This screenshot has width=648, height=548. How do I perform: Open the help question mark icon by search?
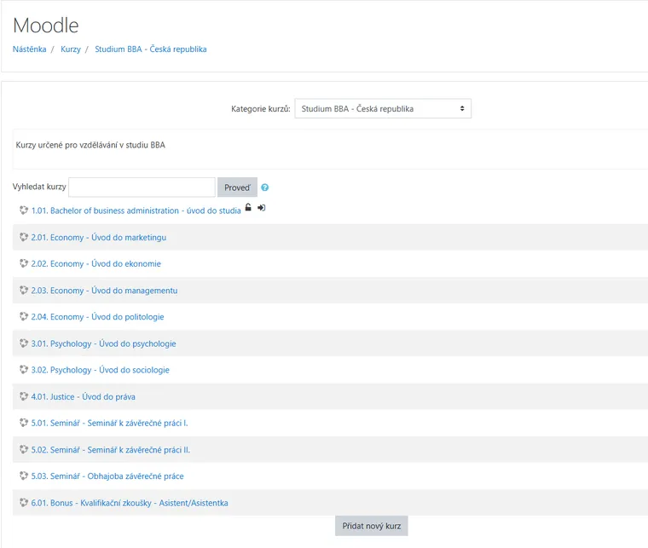point(265,187)
